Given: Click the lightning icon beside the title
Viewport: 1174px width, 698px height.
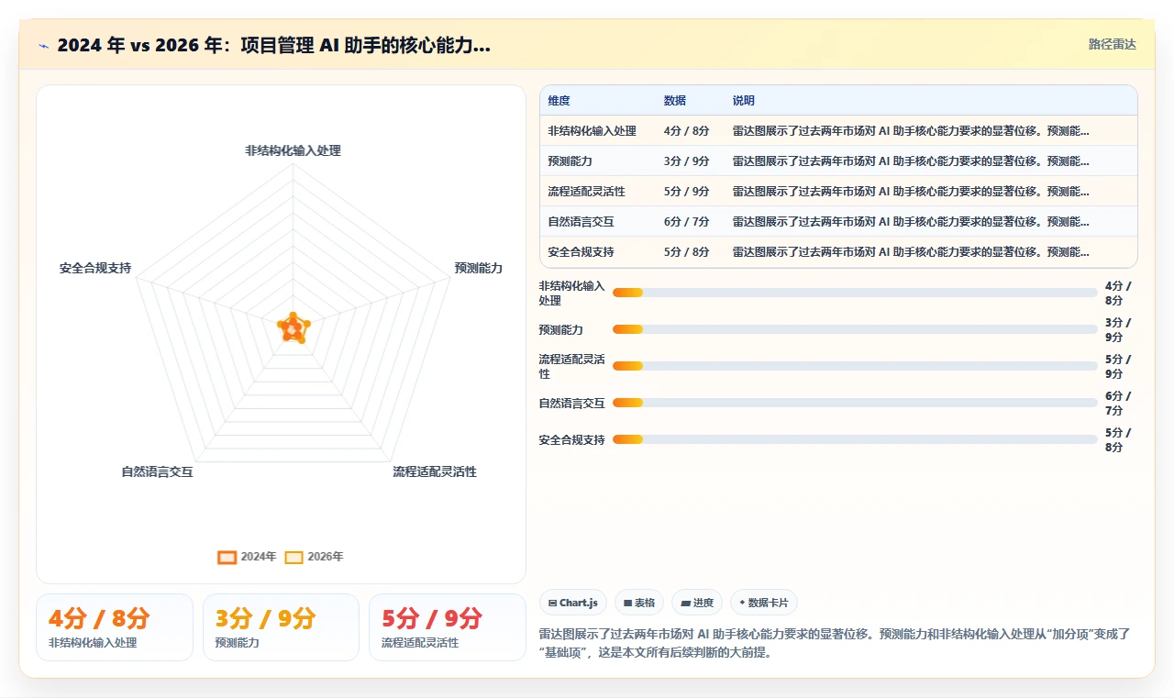Looking at the screenshot, I should pyautogui.click(x=44, y=46).
